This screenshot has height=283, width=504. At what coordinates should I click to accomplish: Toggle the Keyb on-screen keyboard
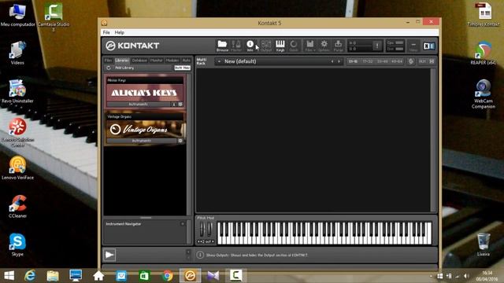pos(280,46)
